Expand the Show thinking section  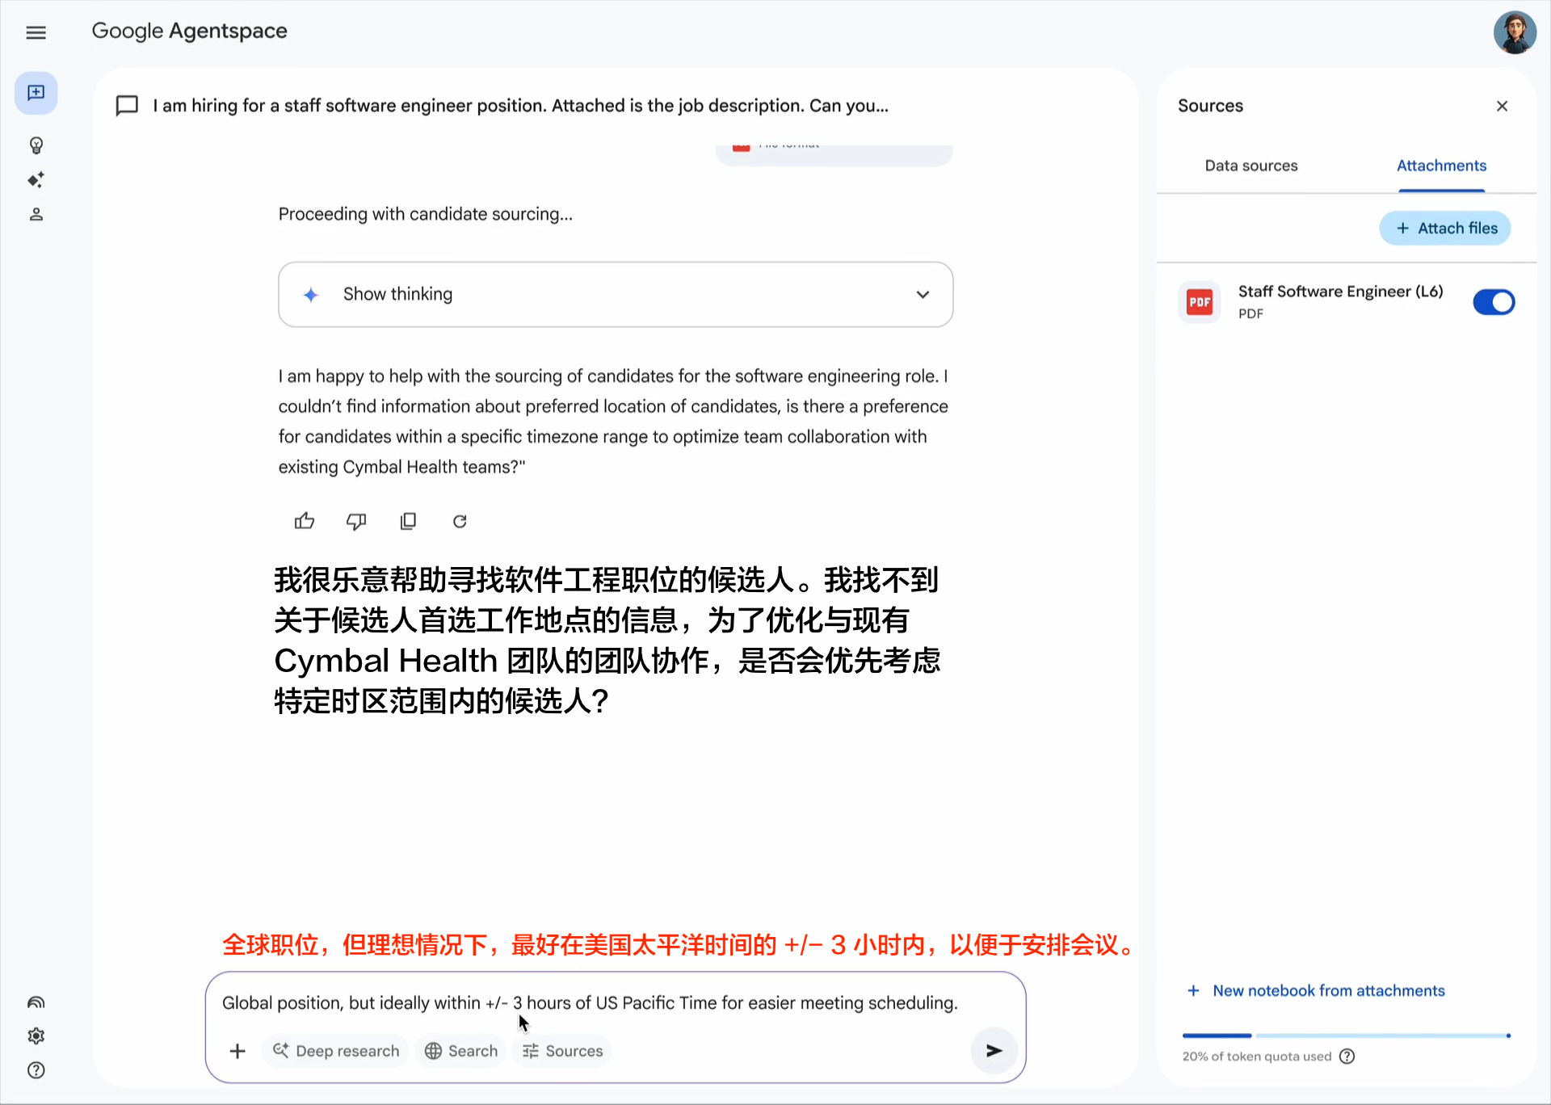(x=616, y=294)
